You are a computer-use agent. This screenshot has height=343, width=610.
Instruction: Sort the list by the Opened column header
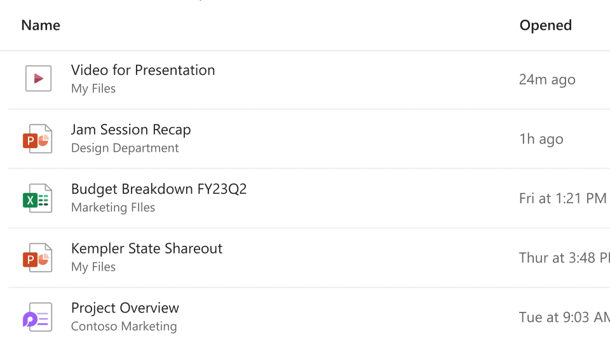pyautogui.click(x=545, y=25)
